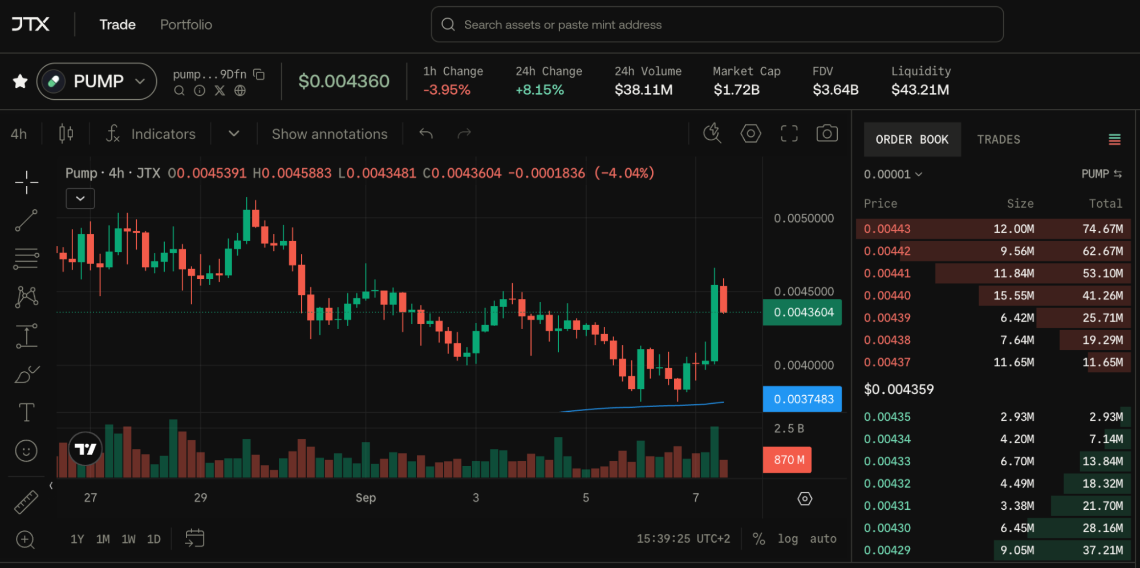The image size is (1140, 568).
Task: Toggle the favorite star for PUMP
Action: 20,81
